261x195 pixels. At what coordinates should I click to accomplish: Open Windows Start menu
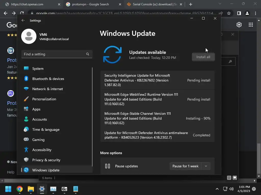(8, 189)
